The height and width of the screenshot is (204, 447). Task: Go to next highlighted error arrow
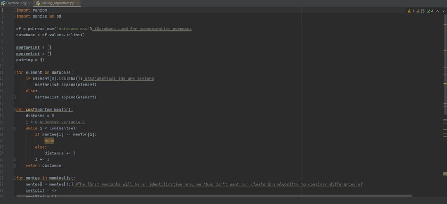[443, 11]
